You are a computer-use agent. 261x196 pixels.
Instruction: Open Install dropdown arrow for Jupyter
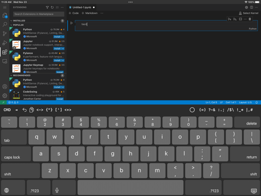[x=63, y=48]
